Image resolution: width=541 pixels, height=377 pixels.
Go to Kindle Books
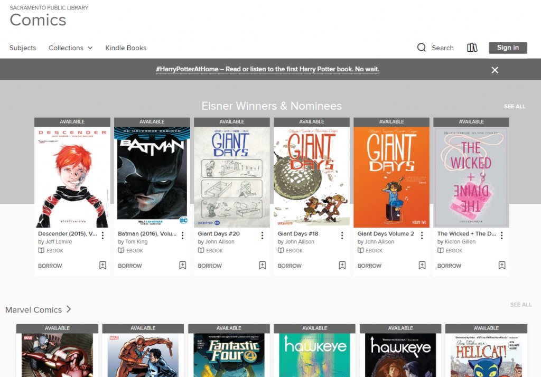coord(126,48)
